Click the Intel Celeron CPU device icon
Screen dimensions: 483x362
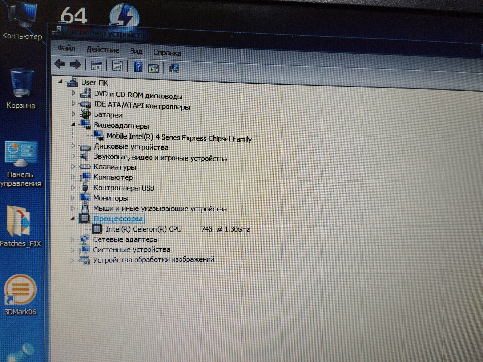[x=97, y=229]
